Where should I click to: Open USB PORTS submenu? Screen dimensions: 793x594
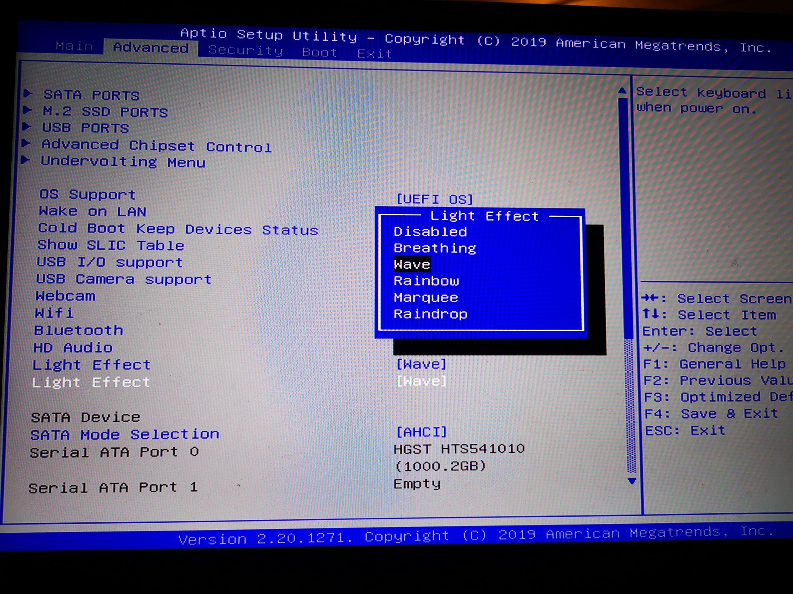coord(85,128)
